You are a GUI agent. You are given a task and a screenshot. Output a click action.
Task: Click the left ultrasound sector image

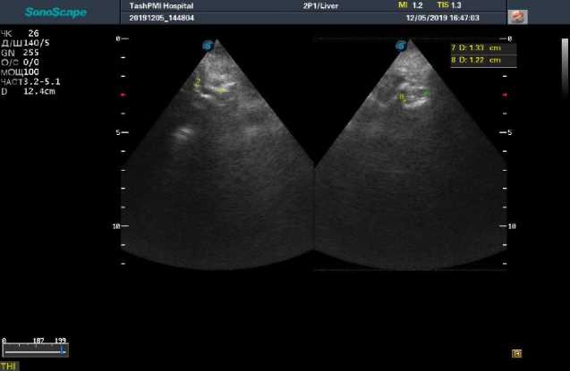pyautogui.click(x=217, y=156)
